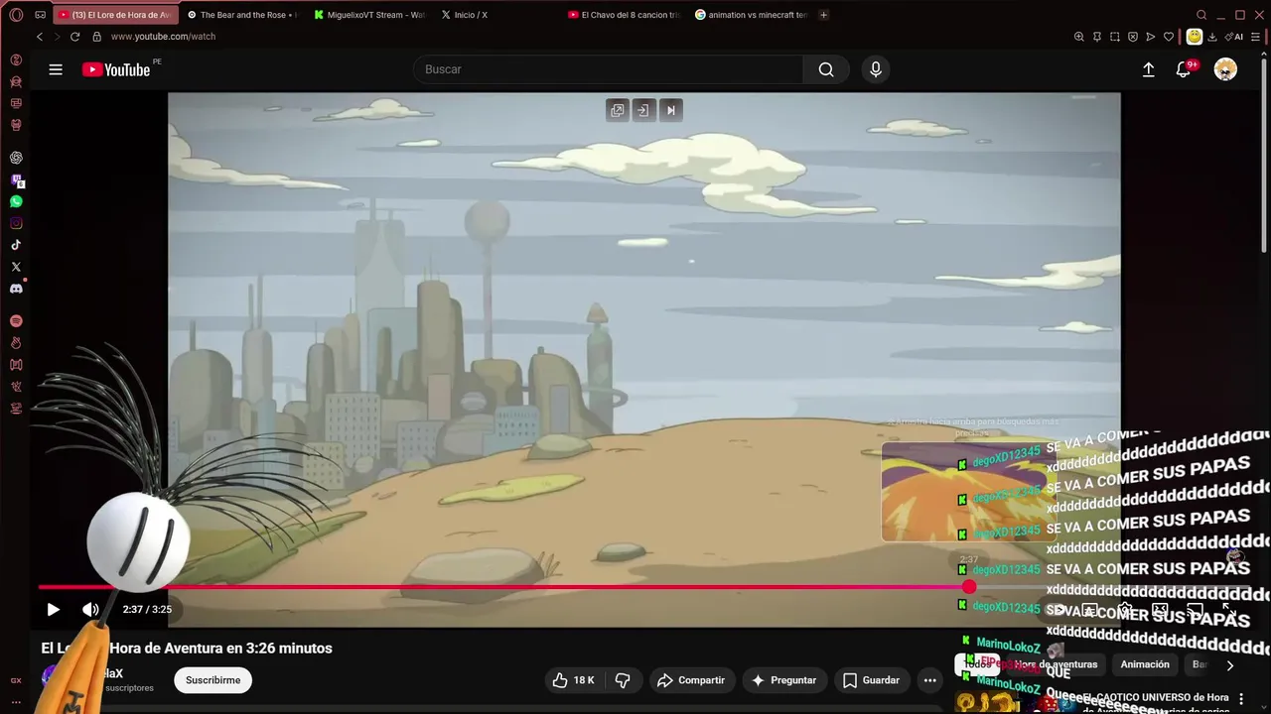This screenshot has width=1271, height=714.
Task: Open Instagram in the Opera sidebar
Action: [16, 223]
